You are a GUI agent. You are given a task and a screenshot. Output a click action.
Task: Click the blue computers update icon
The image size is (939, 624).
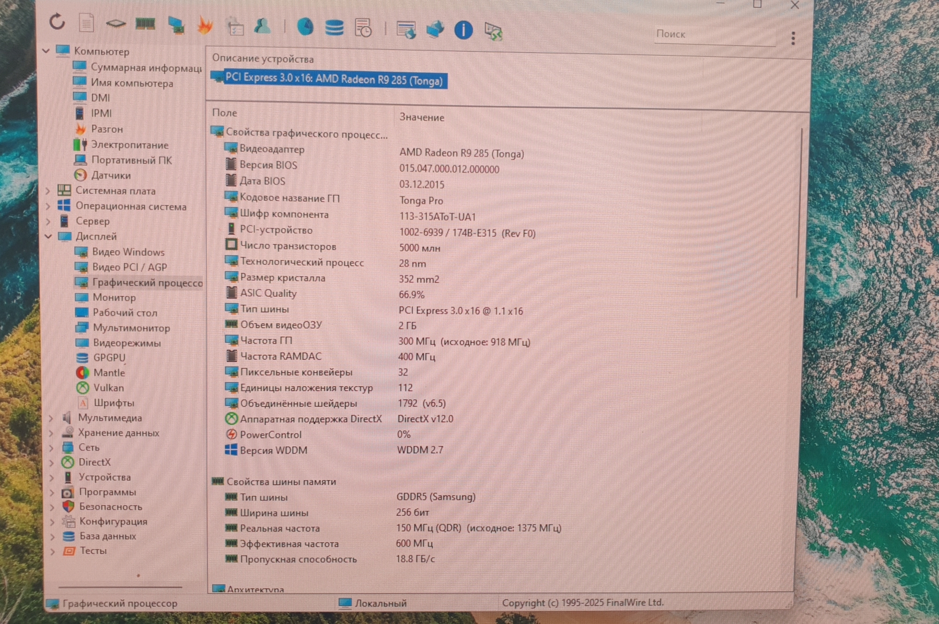(x=435, y=29)
